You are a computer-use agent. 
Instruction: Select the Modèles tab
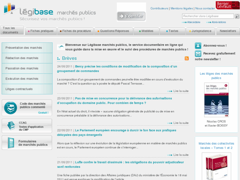coord(147,31)
